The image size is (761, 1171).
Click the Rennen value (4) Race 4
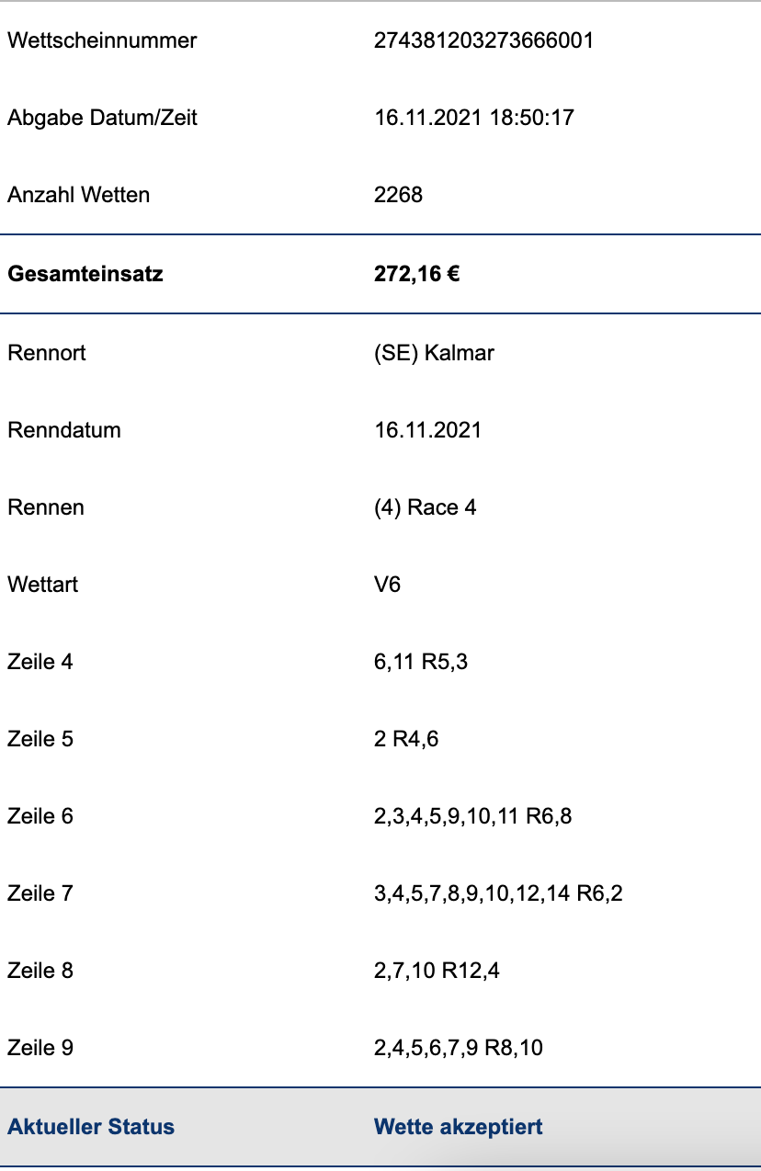click(426, 507)
